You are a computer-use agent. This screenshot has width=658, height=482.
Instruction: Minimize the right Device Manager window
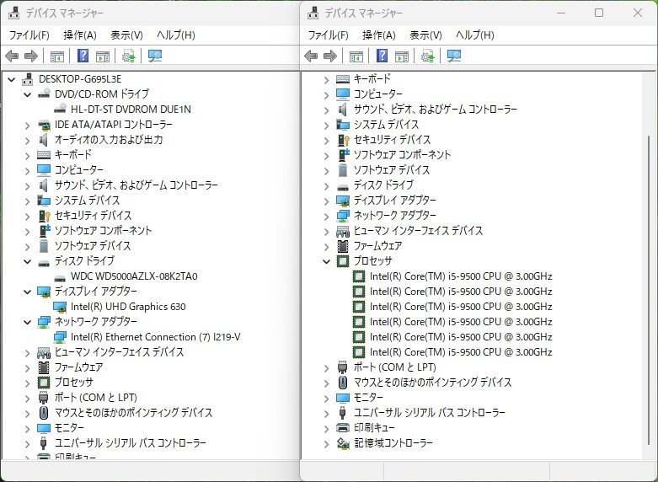pos(561,13)
